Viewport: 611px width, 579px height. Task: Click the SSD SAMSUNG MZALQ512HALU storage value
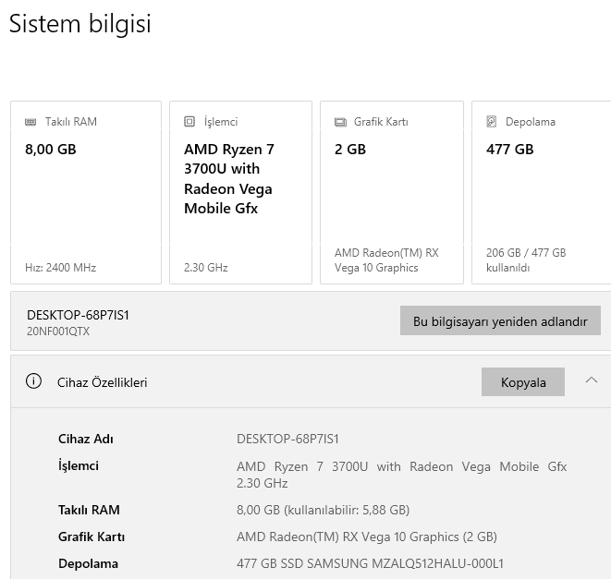[x=370, y=563]
